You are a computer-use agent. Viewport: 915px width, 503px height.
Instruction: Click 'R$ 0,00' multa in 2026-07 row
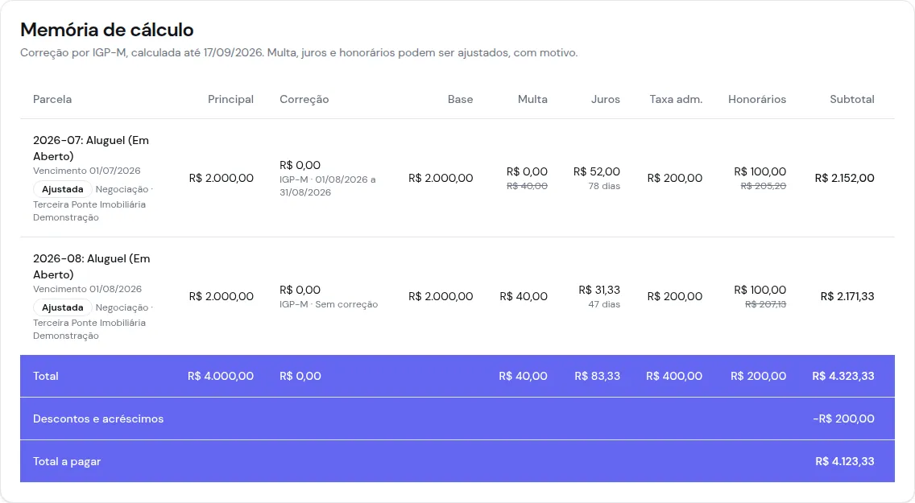tap(527, 171)
